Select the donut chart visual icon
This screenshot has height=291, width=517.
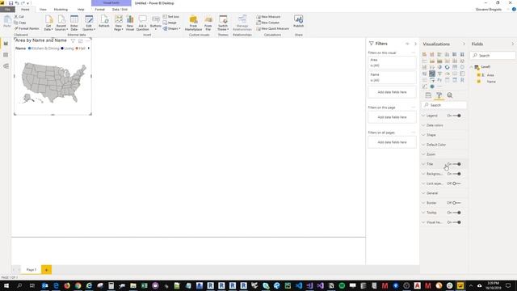[447, 67]
